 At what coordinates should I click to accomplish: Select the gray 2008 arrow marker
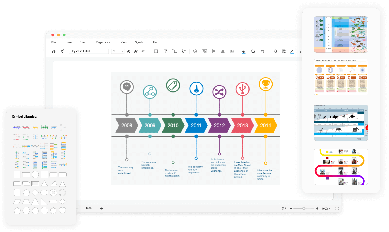pos(127,125)
